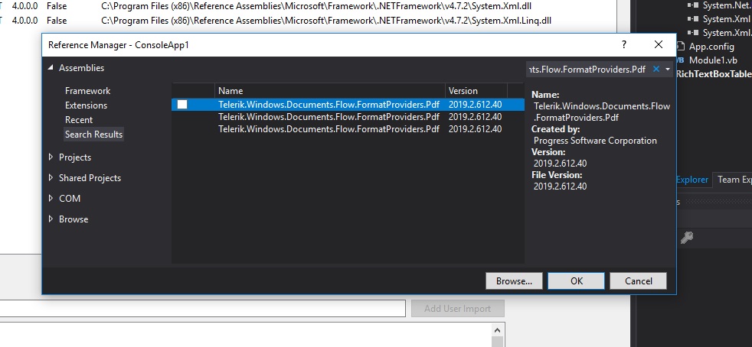Switch to the Team Explorer tab
This screenshot has height=347, width=752.
[734, 180]
